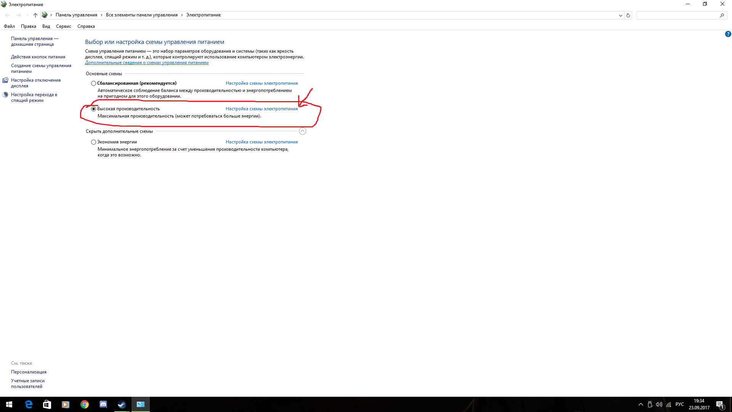The width and height of the screenshot is (732, 412).
Task: Click Панель управления breadcrumb
Action: tap(76, 15)
